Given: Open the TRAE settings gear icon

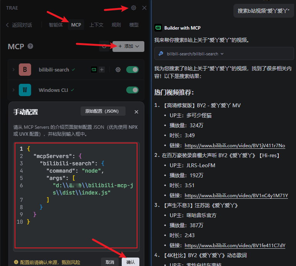Looking at the screenshot, I should [x=134, y=8].
